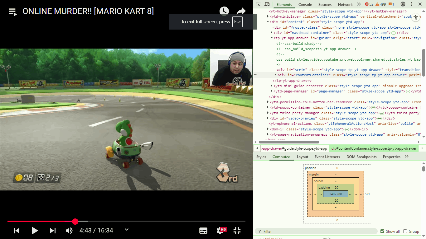Image resolution: width=426 pixels, height=239 pixels.
Task: Open Properties sidebar tab
Action: (x=391, y=157)
